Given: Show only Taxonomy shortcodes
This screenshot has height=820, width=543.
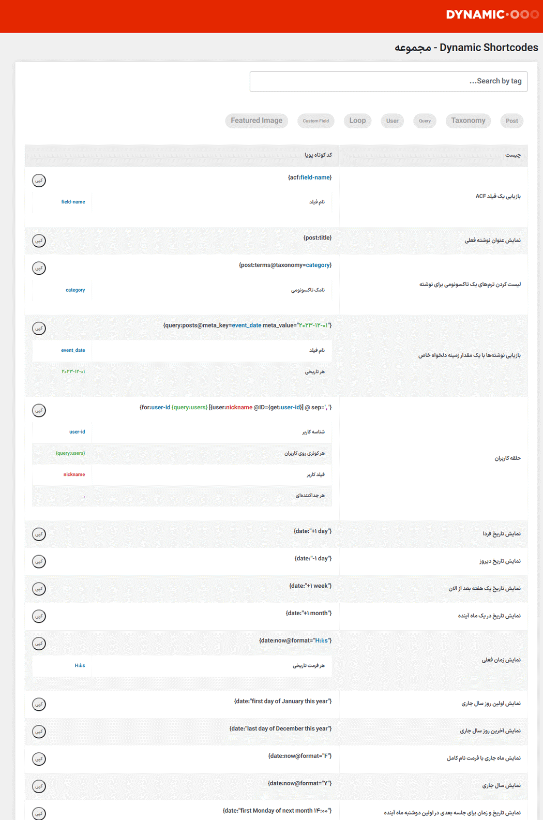Looking at the screenshot, I should [468, 121].
